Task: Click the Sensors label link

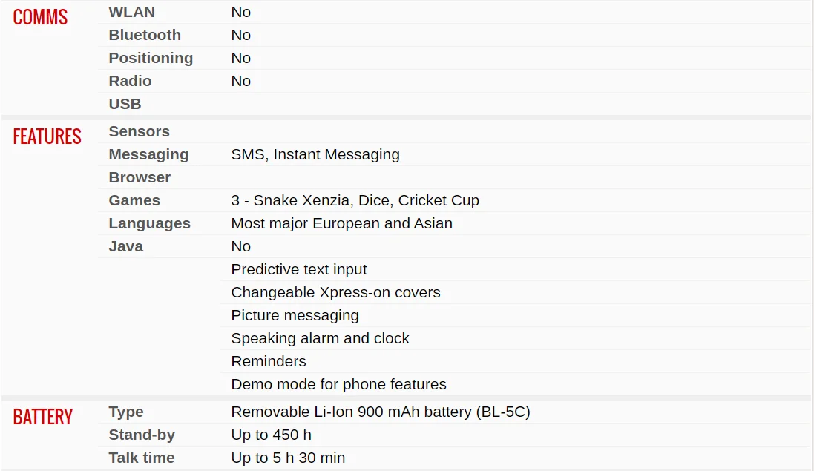Action: pyautogui.click(x=139, y=131)
